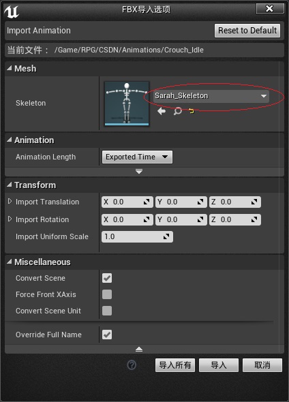289x402 pixels.
Task: Collapse the Mesh section
Action: (10, 68)
